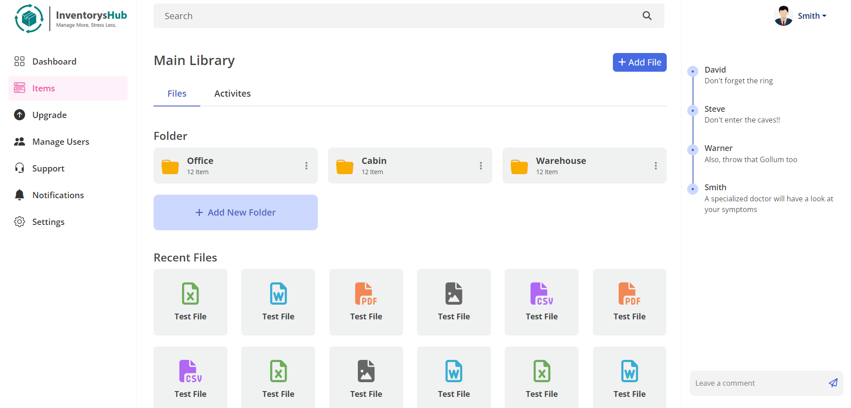Open Warehouse folder options menu
851x408 pixels.
(656, 166)
